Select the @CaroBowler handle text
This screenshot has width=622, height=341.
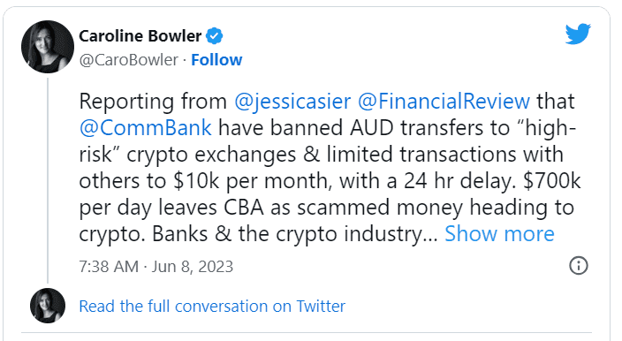(x=129, y=60)
